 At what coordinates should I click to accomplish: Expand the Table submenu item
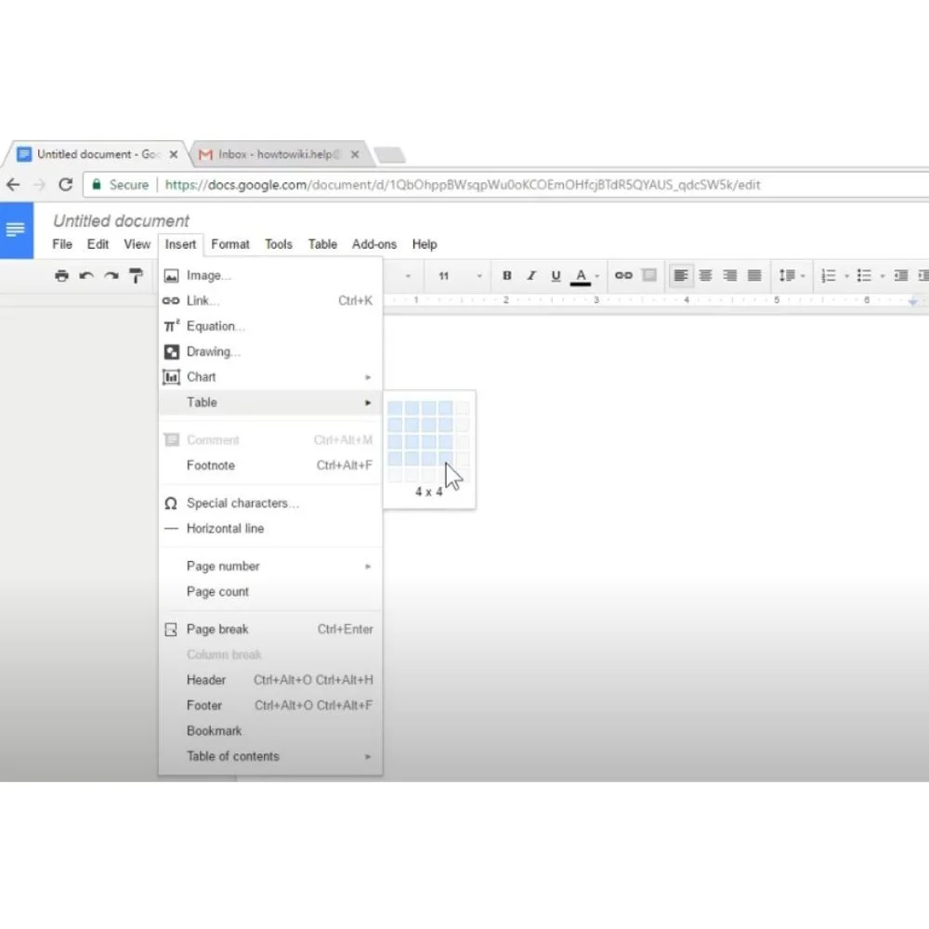tap(270, 403)
